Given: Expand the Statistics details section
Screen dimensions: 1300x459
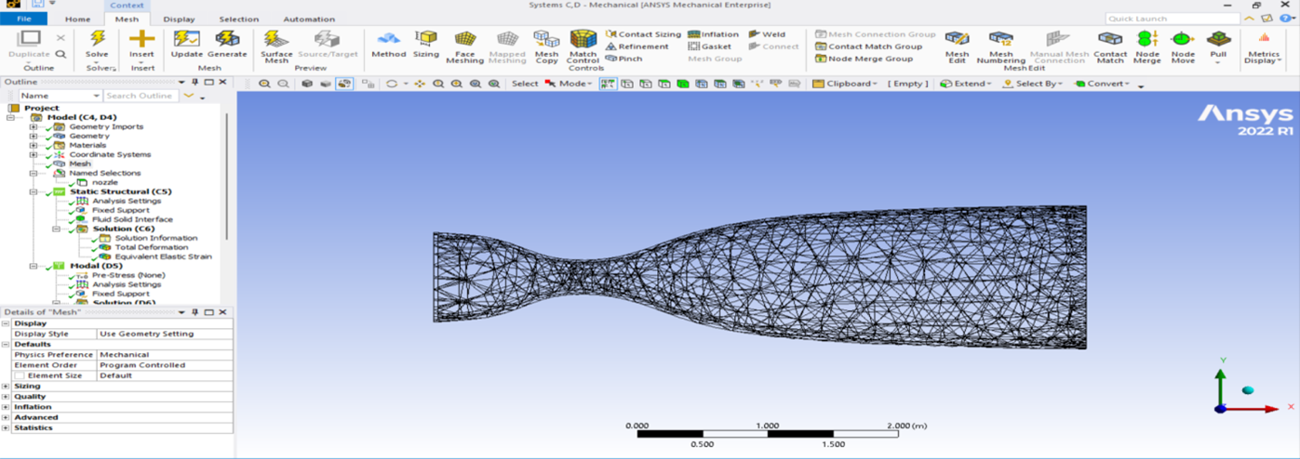Looking at the screenshot, I should (6, 427).
